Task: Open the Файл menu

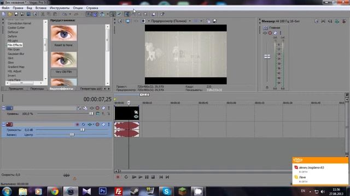Action: coord(5,8)
